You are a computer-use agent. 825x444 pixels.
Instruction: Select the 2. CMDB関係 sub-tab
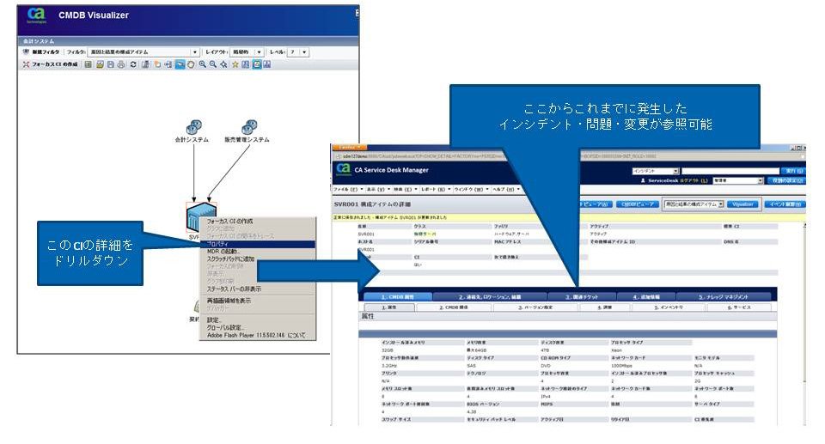point(454,307)
